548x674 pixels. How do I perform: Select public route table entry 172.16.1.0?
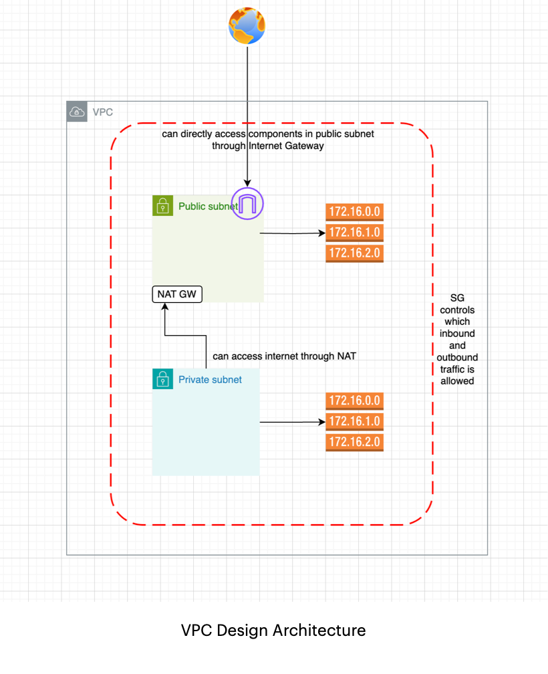354,233
